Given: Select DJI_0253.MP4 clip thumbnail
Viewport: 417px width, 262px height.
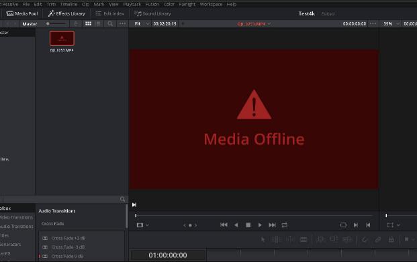Looking at the screenshot, I should coord(62,38).
